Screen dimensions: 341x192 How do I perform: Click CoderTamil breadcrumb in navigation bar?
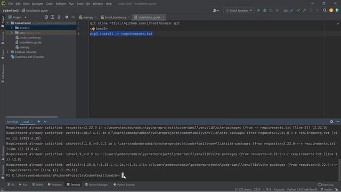point(11,11)
